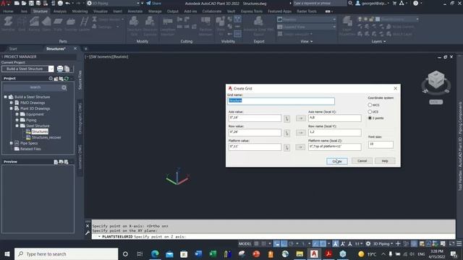Open the Home ribbon tab

tap(8, 12)
